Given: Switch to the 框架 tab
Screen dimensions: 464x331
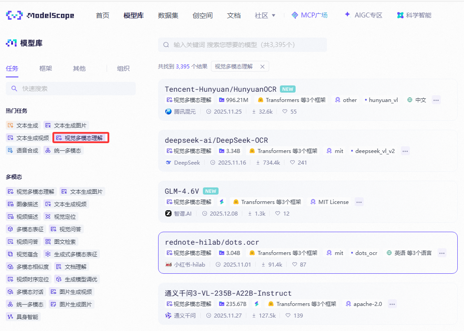Looking at the screenshot, I should point(46,68).
